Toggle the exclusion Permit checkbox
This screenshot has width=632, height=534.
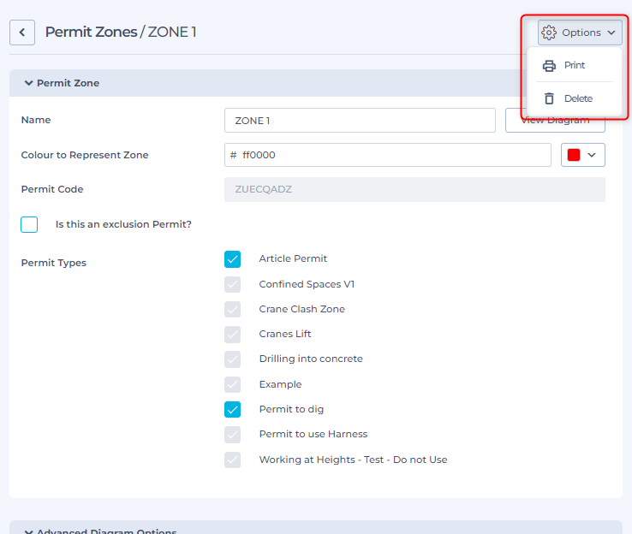(x=29, y=224)
